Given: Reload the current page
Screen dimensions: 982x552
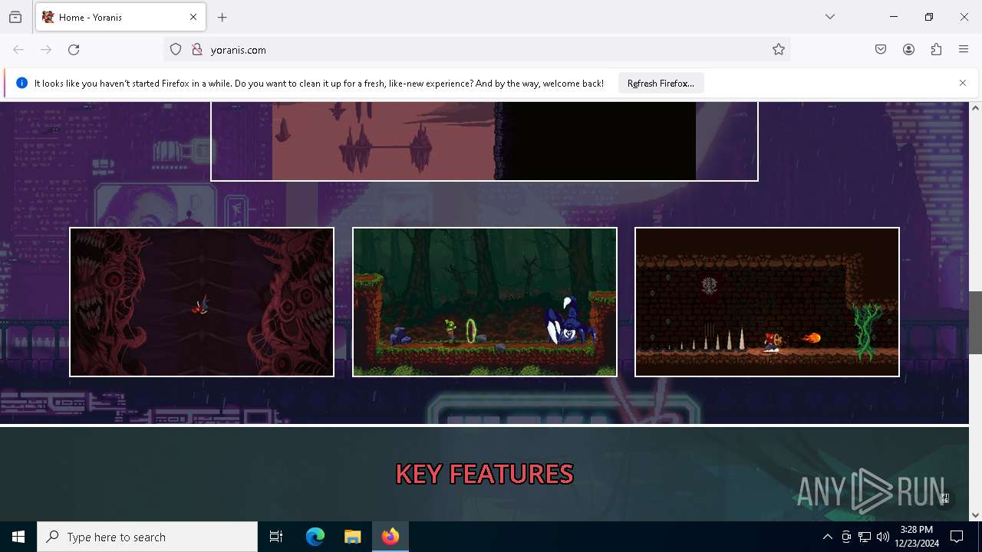Looking at the screenshot, I should pos(74,50).
